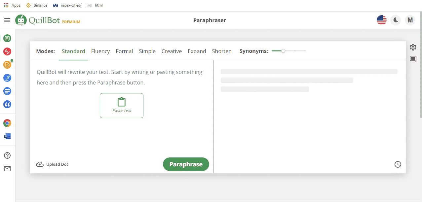Open the Citation Generator quote icon
This screenshot has height=202, width=422.
click(x=7, y=104)
